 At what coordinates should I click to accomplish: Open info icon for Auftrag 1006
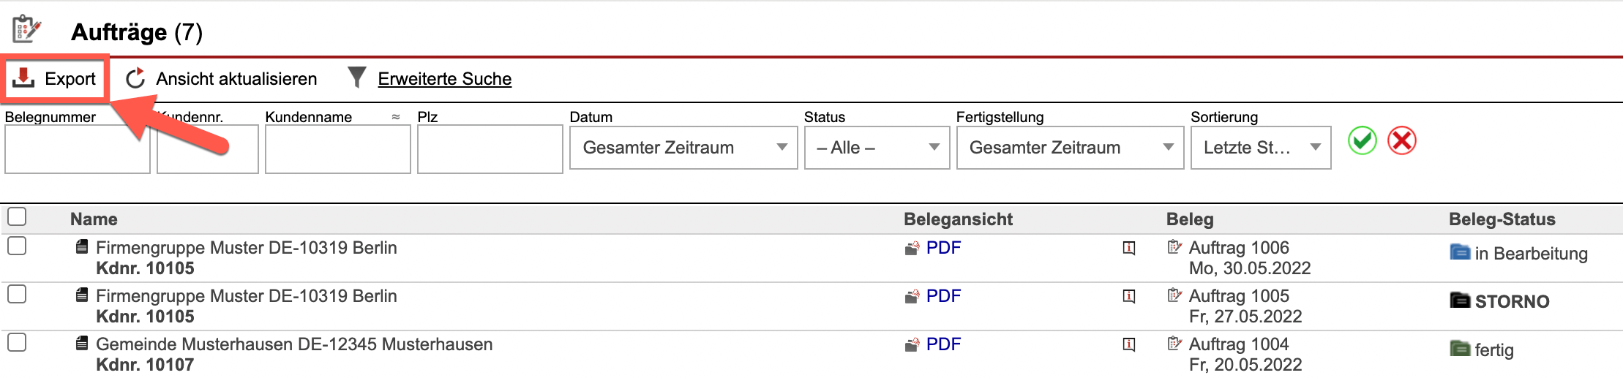(1129, 248)
